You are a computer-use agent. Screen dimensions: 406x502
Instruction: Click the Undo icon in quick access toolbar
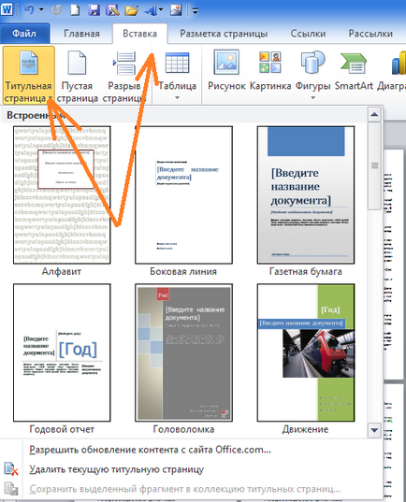point(29,9)
